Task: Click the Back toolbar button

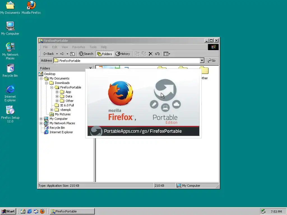Action: coord(48,54)
